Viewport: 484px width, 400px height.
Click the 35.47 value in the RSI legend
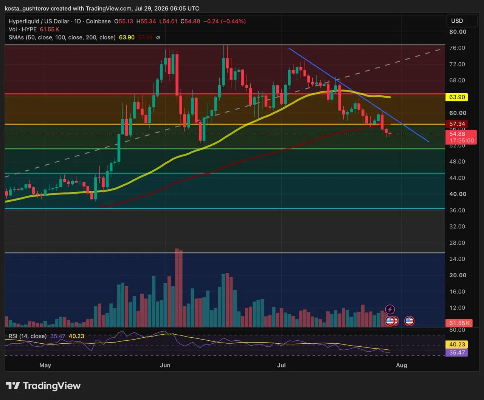click(58, 336)
